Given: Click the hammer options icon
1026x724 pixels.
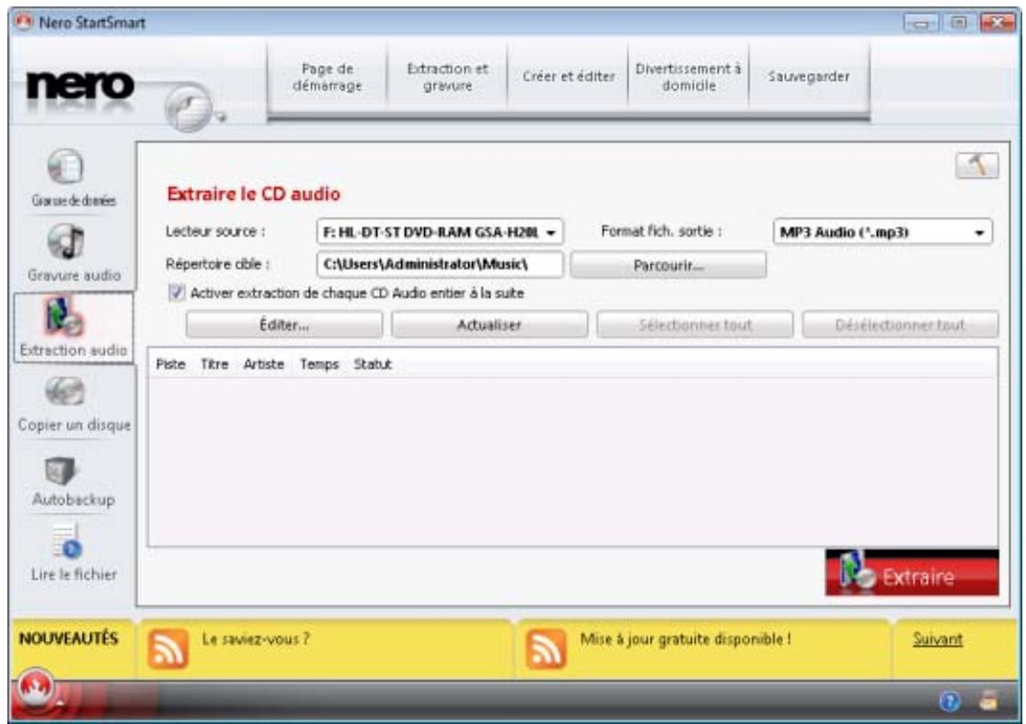Looking at the screenshot, I should click(x=977, y=166).
